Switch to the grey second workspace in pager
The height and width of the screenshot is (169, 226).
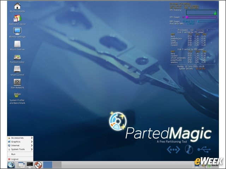pos(57,165)
